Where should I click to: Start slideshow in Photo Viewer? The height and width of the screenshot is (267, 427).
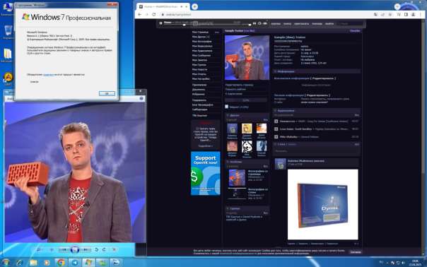coord(75,249)
